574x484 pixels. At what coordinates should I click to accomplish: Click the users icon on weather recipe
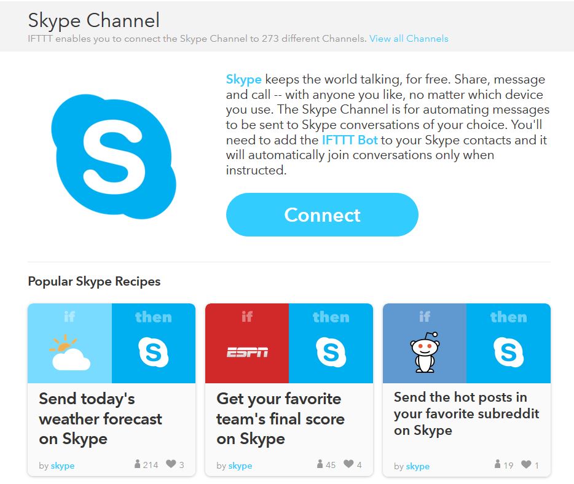click(137, 464)
